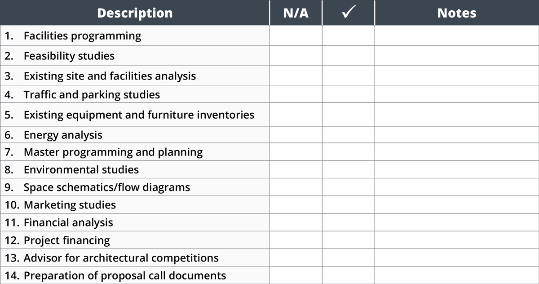Image resolution: width=539 pixels, height=284 pixels.
Task: Select Notes cell for Master programming and planning
Action: [457, 152]
